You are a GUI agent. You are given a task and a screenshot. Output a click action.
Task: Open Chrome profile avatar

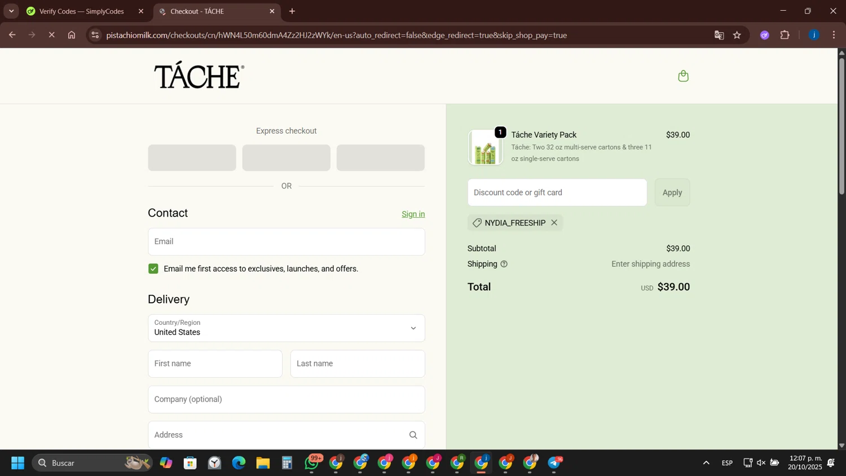click(814, 35)
